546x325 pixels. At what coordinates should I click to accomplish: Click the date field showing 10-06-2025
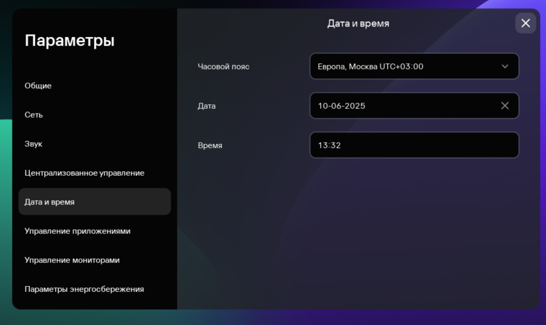pyautogui.click(x=414, y=106)
